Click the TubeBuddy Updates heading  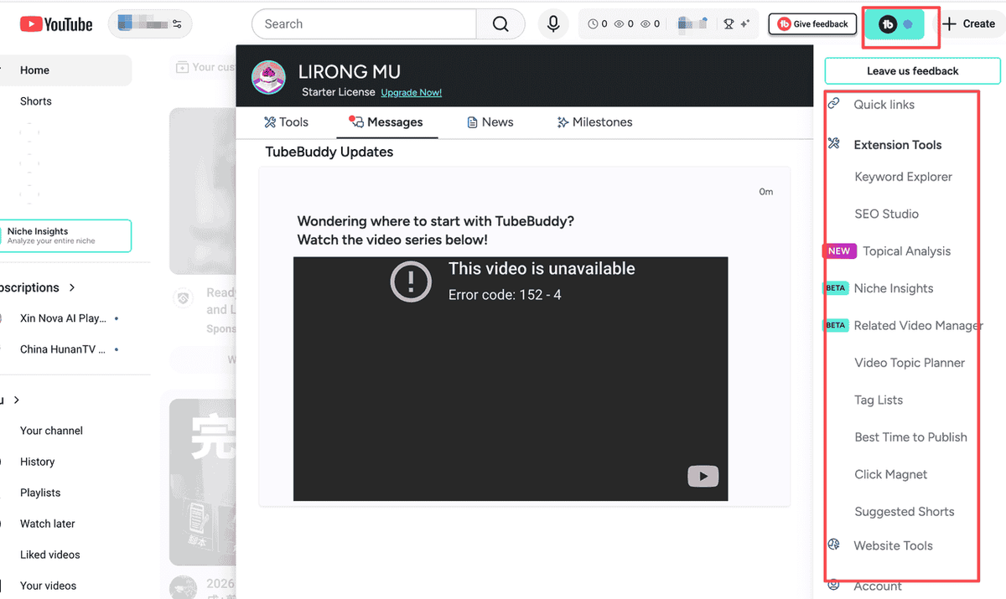point(329,152)
